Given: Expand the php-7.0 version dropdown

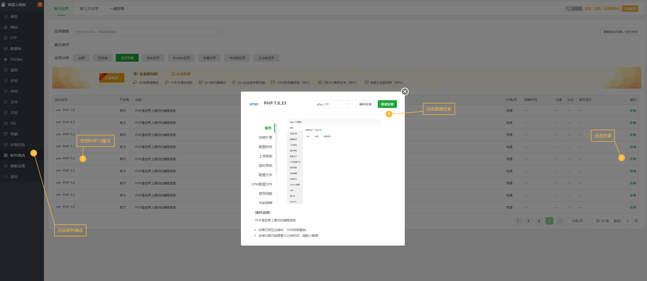Looking at the screenshot, I should tap(332, 104).
